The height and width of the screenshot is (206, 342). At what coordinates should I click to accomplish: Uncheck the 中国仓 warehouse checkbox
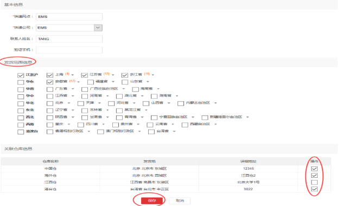click(314, 169)
